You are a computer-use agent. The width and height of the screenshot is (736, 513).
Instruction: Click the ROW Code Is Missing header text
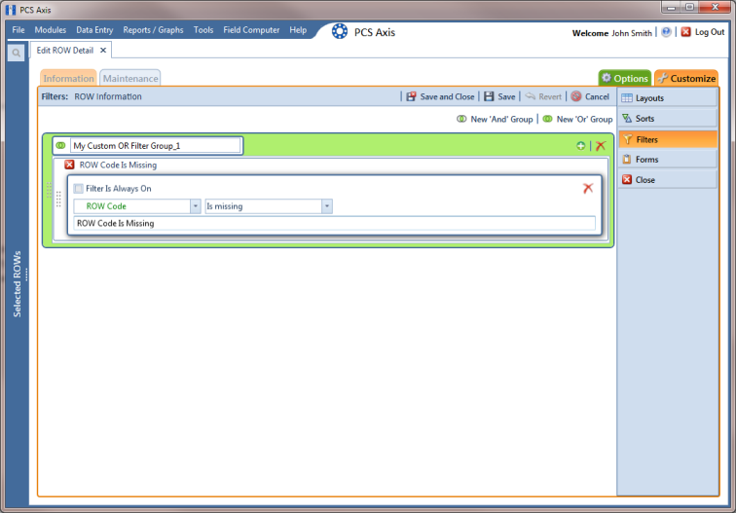pos(118,165)
